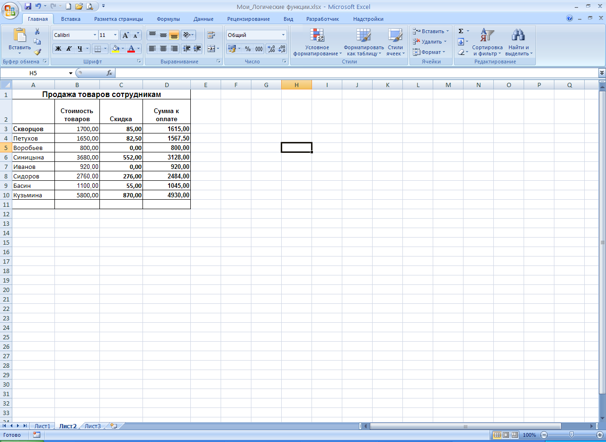This screenshot has height=442, width=606.
Task: Copy selection using the Copy icon
Action: click(x=37, y=42)
